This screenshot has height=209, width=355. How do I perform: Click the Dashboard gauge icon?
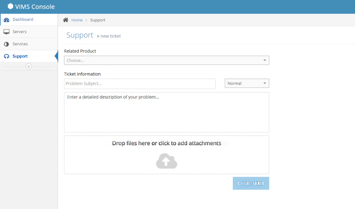(6, 20)
